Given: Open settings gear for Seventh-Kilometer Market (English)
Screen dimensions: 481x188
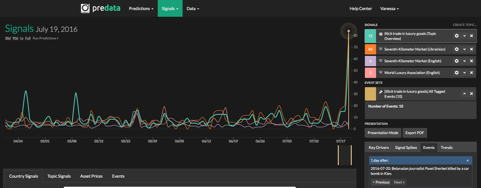Looking at the screenshot, I should point(457,61).
